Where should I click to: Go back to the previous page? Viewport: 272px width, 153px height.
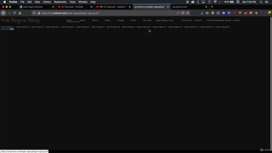click(3, 13)
